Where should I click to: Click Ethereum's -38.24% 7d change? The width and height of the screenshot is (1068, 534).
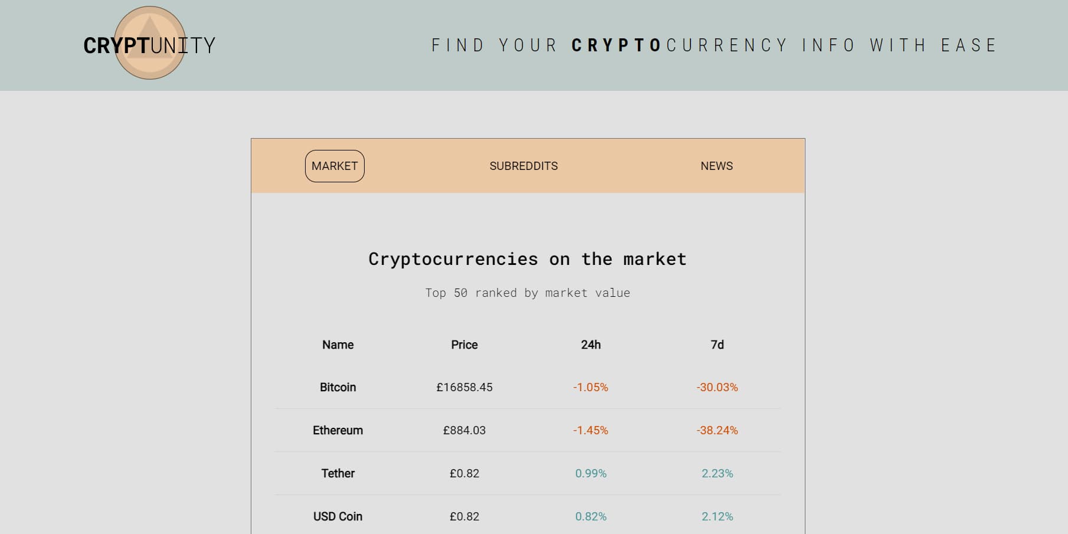(x=717, y=430)
